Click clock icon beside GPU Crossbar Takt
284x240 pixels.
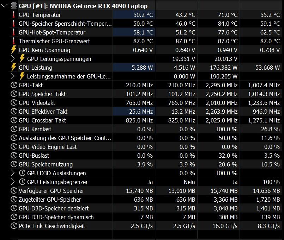click(x=14, y=120)
